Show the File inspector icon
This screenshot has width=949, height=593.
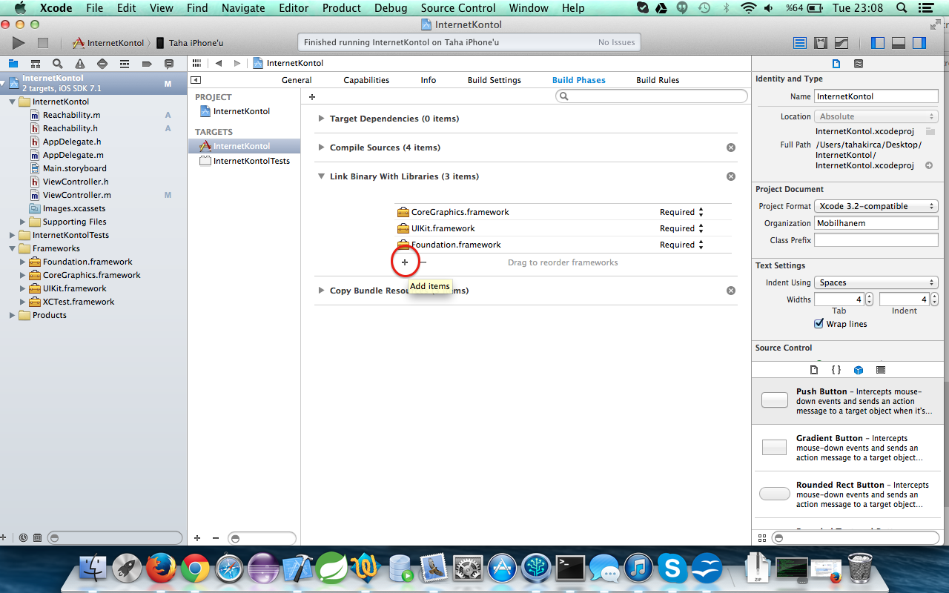(x=836, y=64)
